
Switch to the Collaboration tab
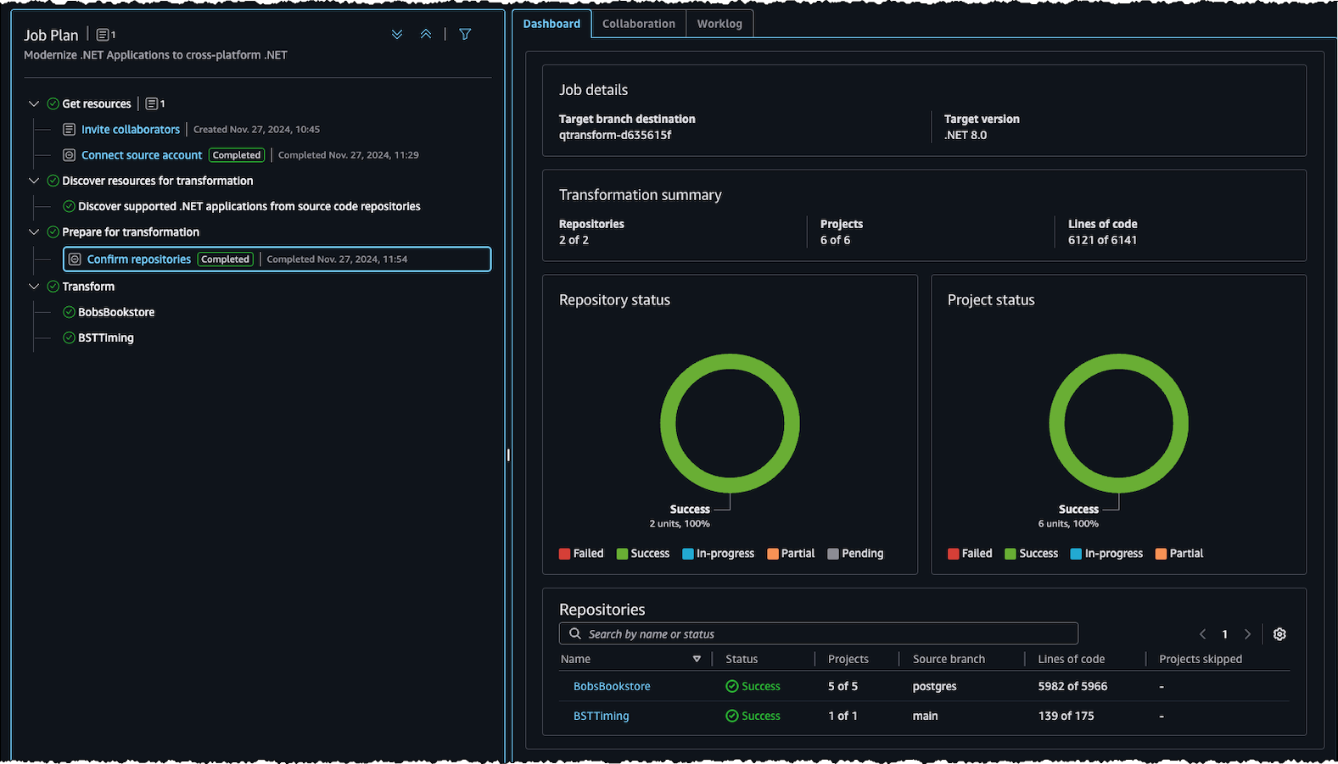point(638,24)
